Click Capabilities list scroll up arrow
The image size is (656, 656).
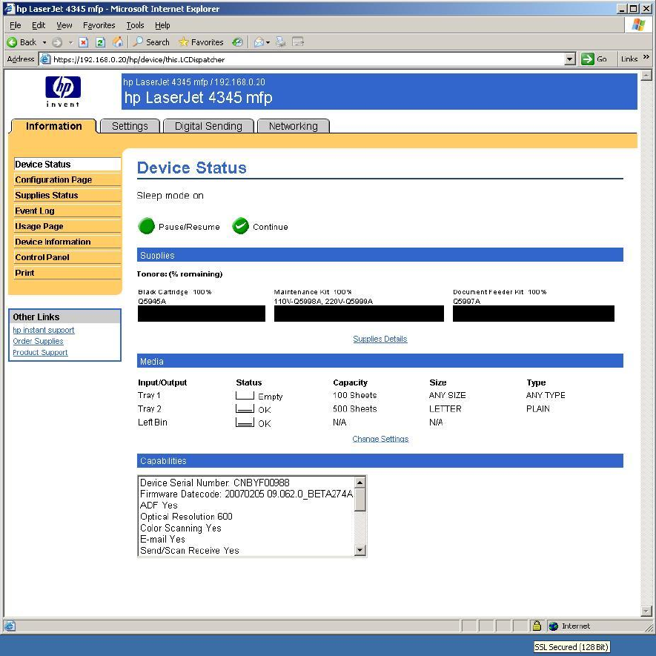[360, 483]
